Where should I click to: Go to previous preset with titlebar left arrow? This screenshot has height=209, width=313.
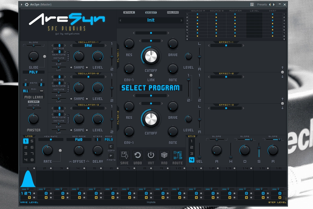coord(270,4)
